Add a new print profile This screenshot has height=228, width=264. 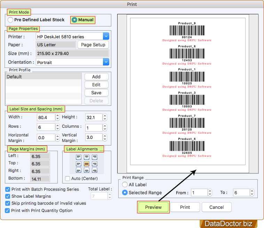click(x=96, y=77)
